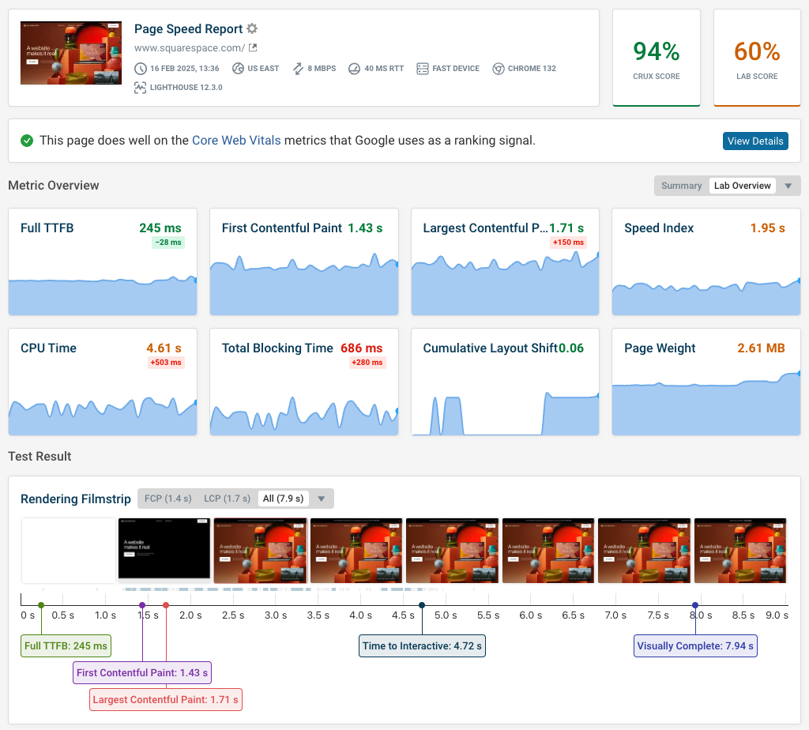Click the Metric Overview heading

(x=54, y=186)
